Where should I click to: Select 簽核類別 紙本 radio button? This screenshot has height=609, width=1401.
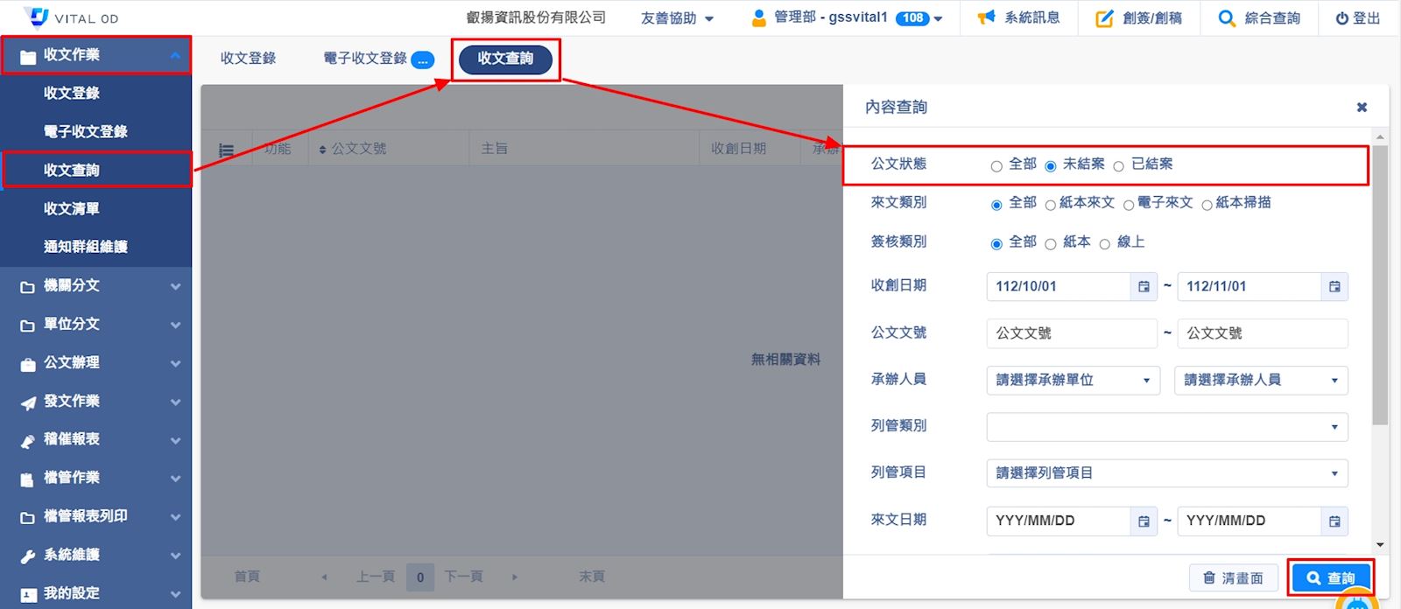(x=1050, y=244)
